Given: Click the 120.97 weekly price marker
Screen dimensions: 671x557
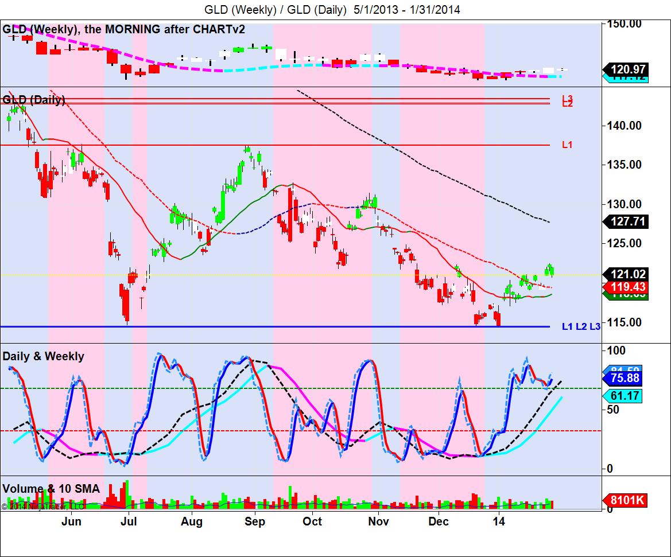Looking at the screenshot, I should pos(626,69).
